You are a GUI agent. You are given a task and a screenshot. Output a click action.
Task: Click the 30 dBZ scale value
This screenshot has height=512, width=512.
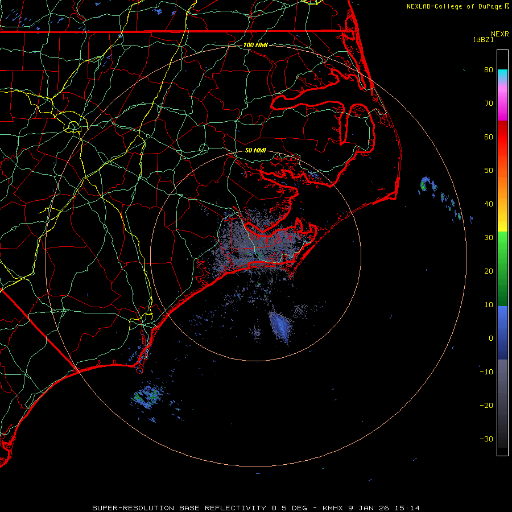click(x=489, y=238)
